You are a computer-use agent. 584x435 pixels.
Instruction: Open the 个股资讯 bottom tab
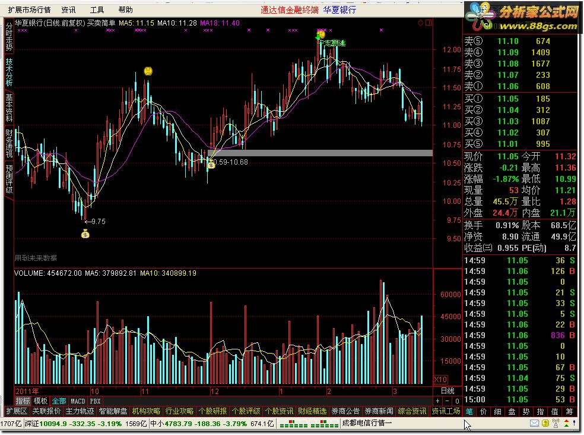tap(279, 411)
